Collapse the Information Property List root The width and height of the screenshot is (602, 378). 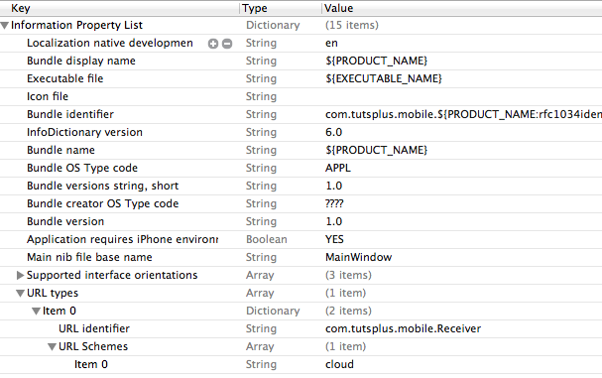pyautogui.click(x=5, y=26)
